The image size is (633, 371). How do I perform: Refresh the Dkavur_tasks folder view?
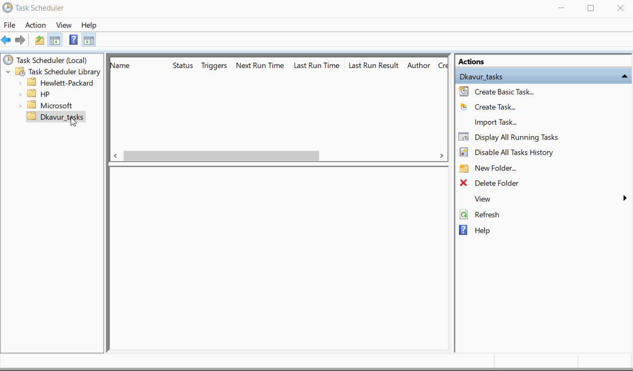[486, 214]
